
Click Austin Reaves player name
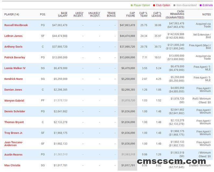tap(13, 154)
